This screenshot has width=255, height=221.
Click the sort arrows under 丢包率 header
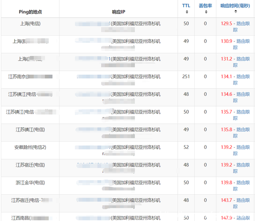click(x=205, y=12)
